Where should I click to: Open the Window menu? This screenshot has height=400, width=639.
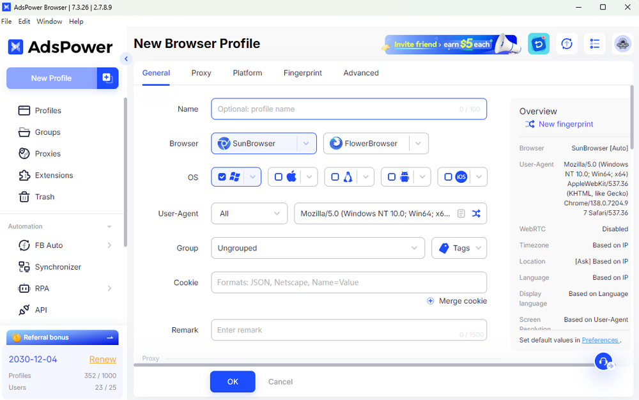(49, 21)
